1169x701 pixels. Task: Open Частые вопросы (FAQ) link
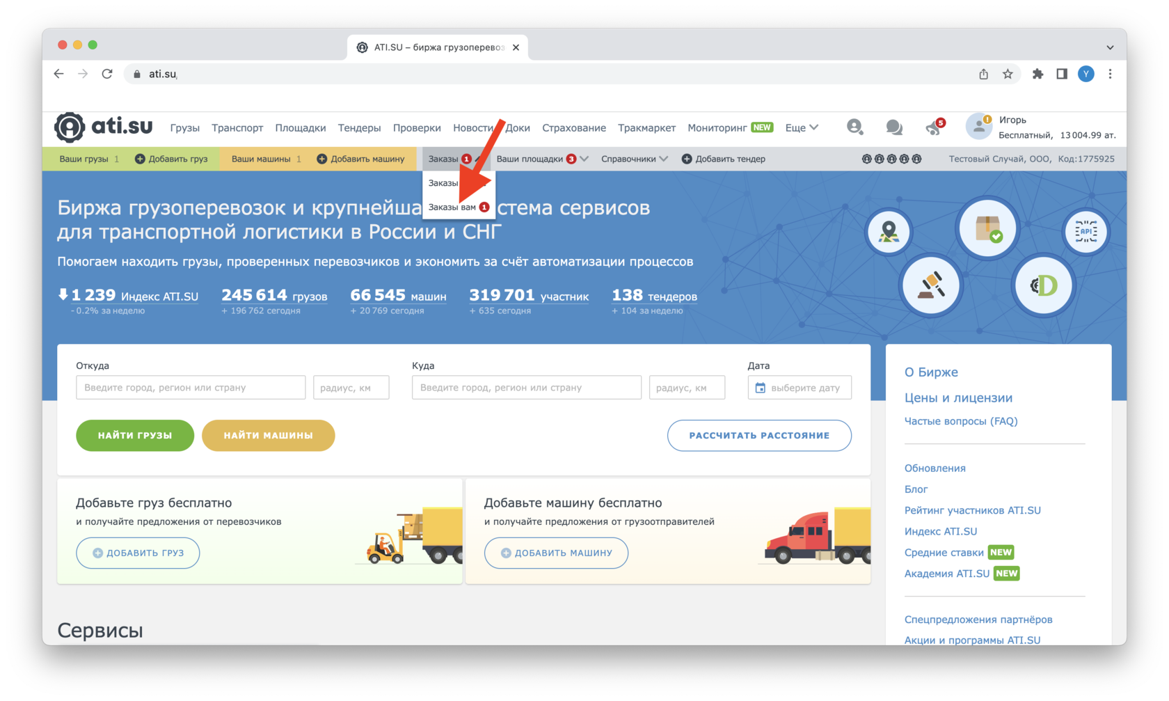[x=961, y=421]
